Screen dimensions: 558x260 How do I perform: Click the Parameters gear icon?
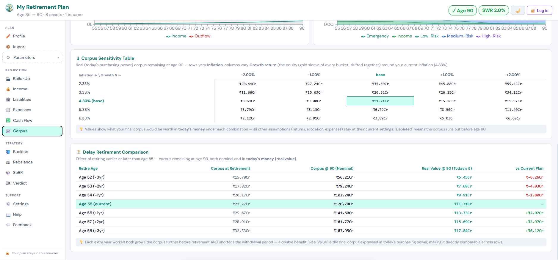click(x=8, y=58)
